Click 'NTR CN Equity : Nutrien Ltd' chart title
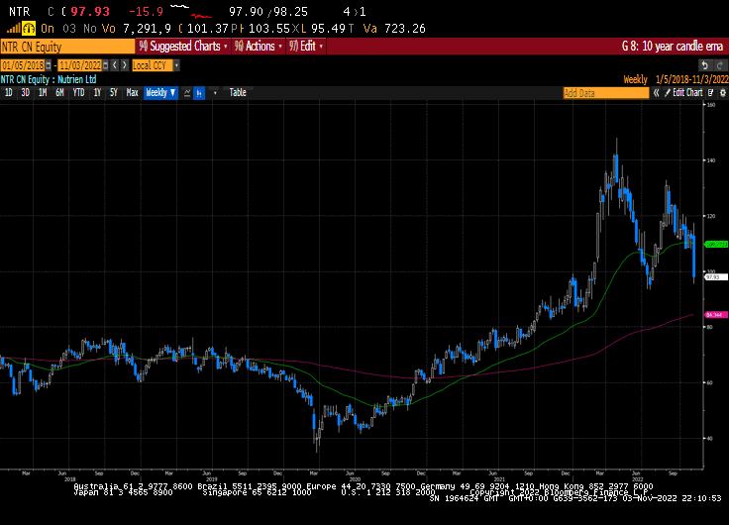This screenshot has width=729, height=525. click(49, 79)
